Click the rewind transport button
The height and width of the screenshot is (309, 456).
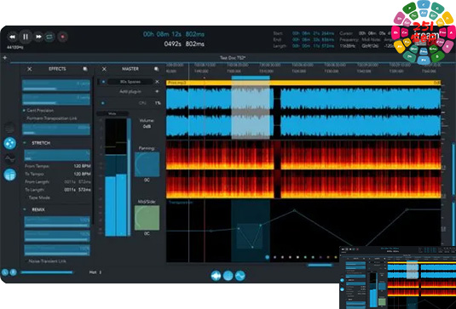(12, 37)
